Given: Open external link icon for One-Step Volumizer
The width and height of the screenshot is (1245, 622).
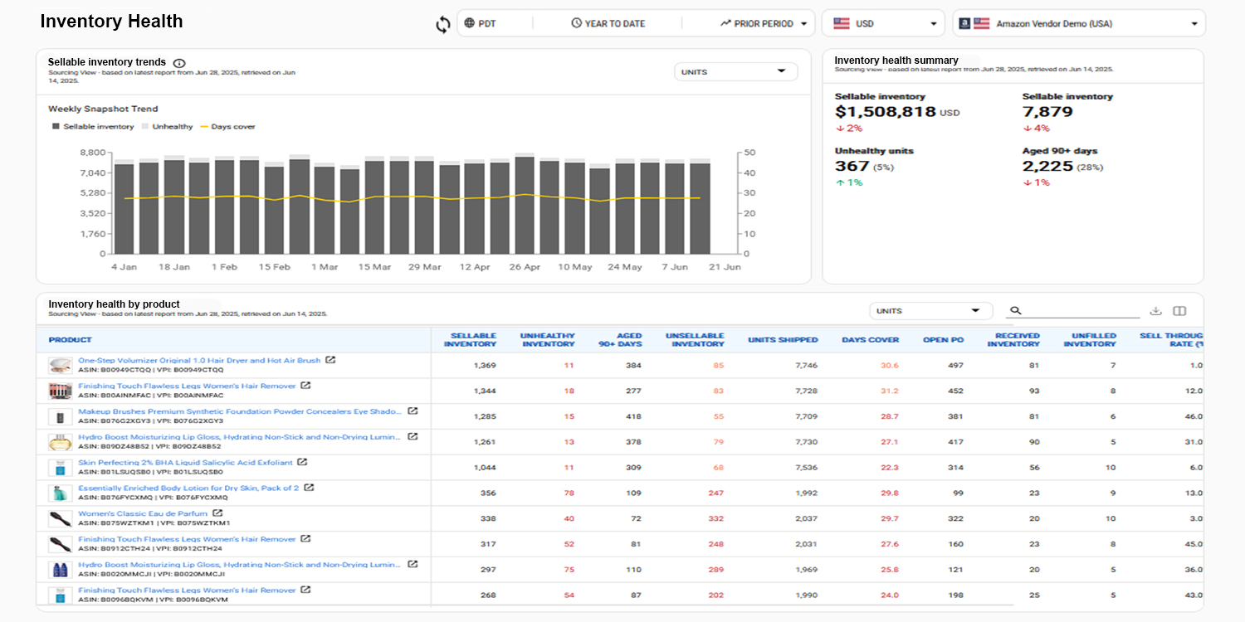Looking at the screenshot, I should pyautogui.click(x=330, y=361).
